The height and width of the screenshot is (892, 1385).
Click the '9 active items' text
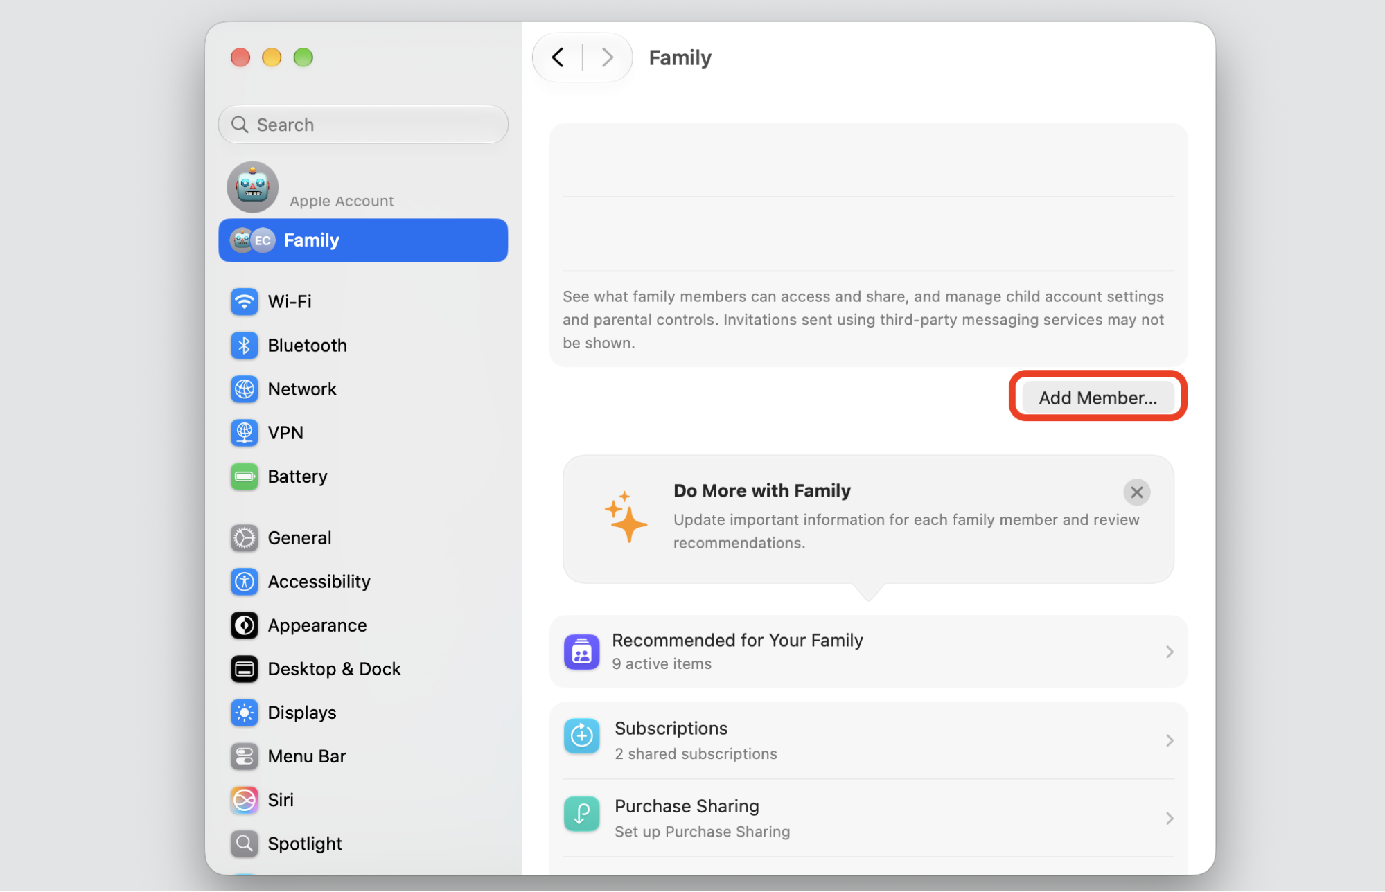662,664
